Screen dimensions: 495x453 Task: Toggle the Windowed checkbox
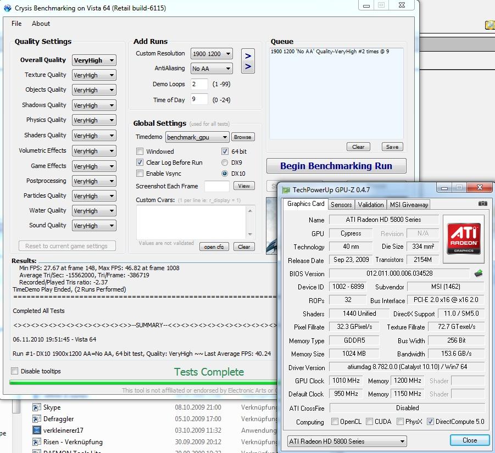click(x=140, y=152)
